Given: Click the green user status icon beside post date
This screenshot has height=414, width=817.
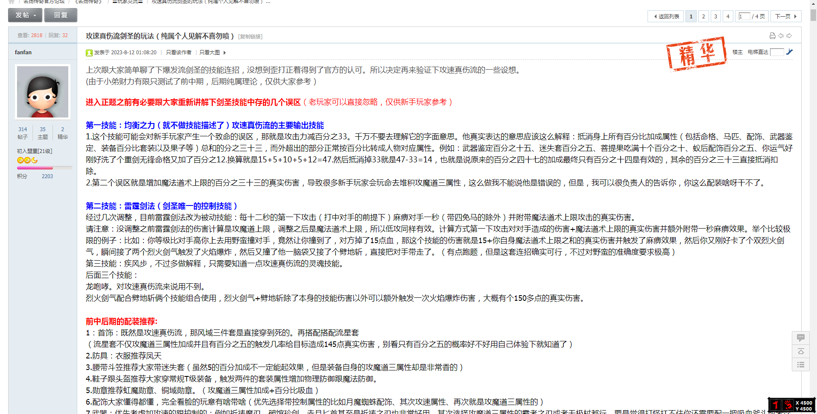Looking at the screenshot, I should click(x=89, y=53).
